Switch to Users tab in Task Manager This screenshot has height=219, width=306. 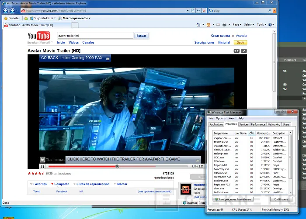286,124
